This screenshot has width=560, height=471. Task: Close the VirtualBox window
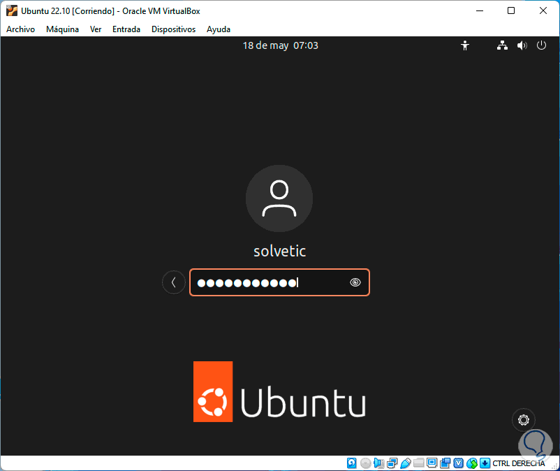pos(543,10)
